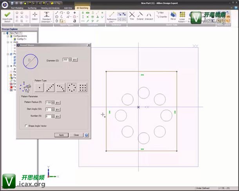Select the Polygon sketch tool
Screen dimensions: 239x191
coord(68,13)
